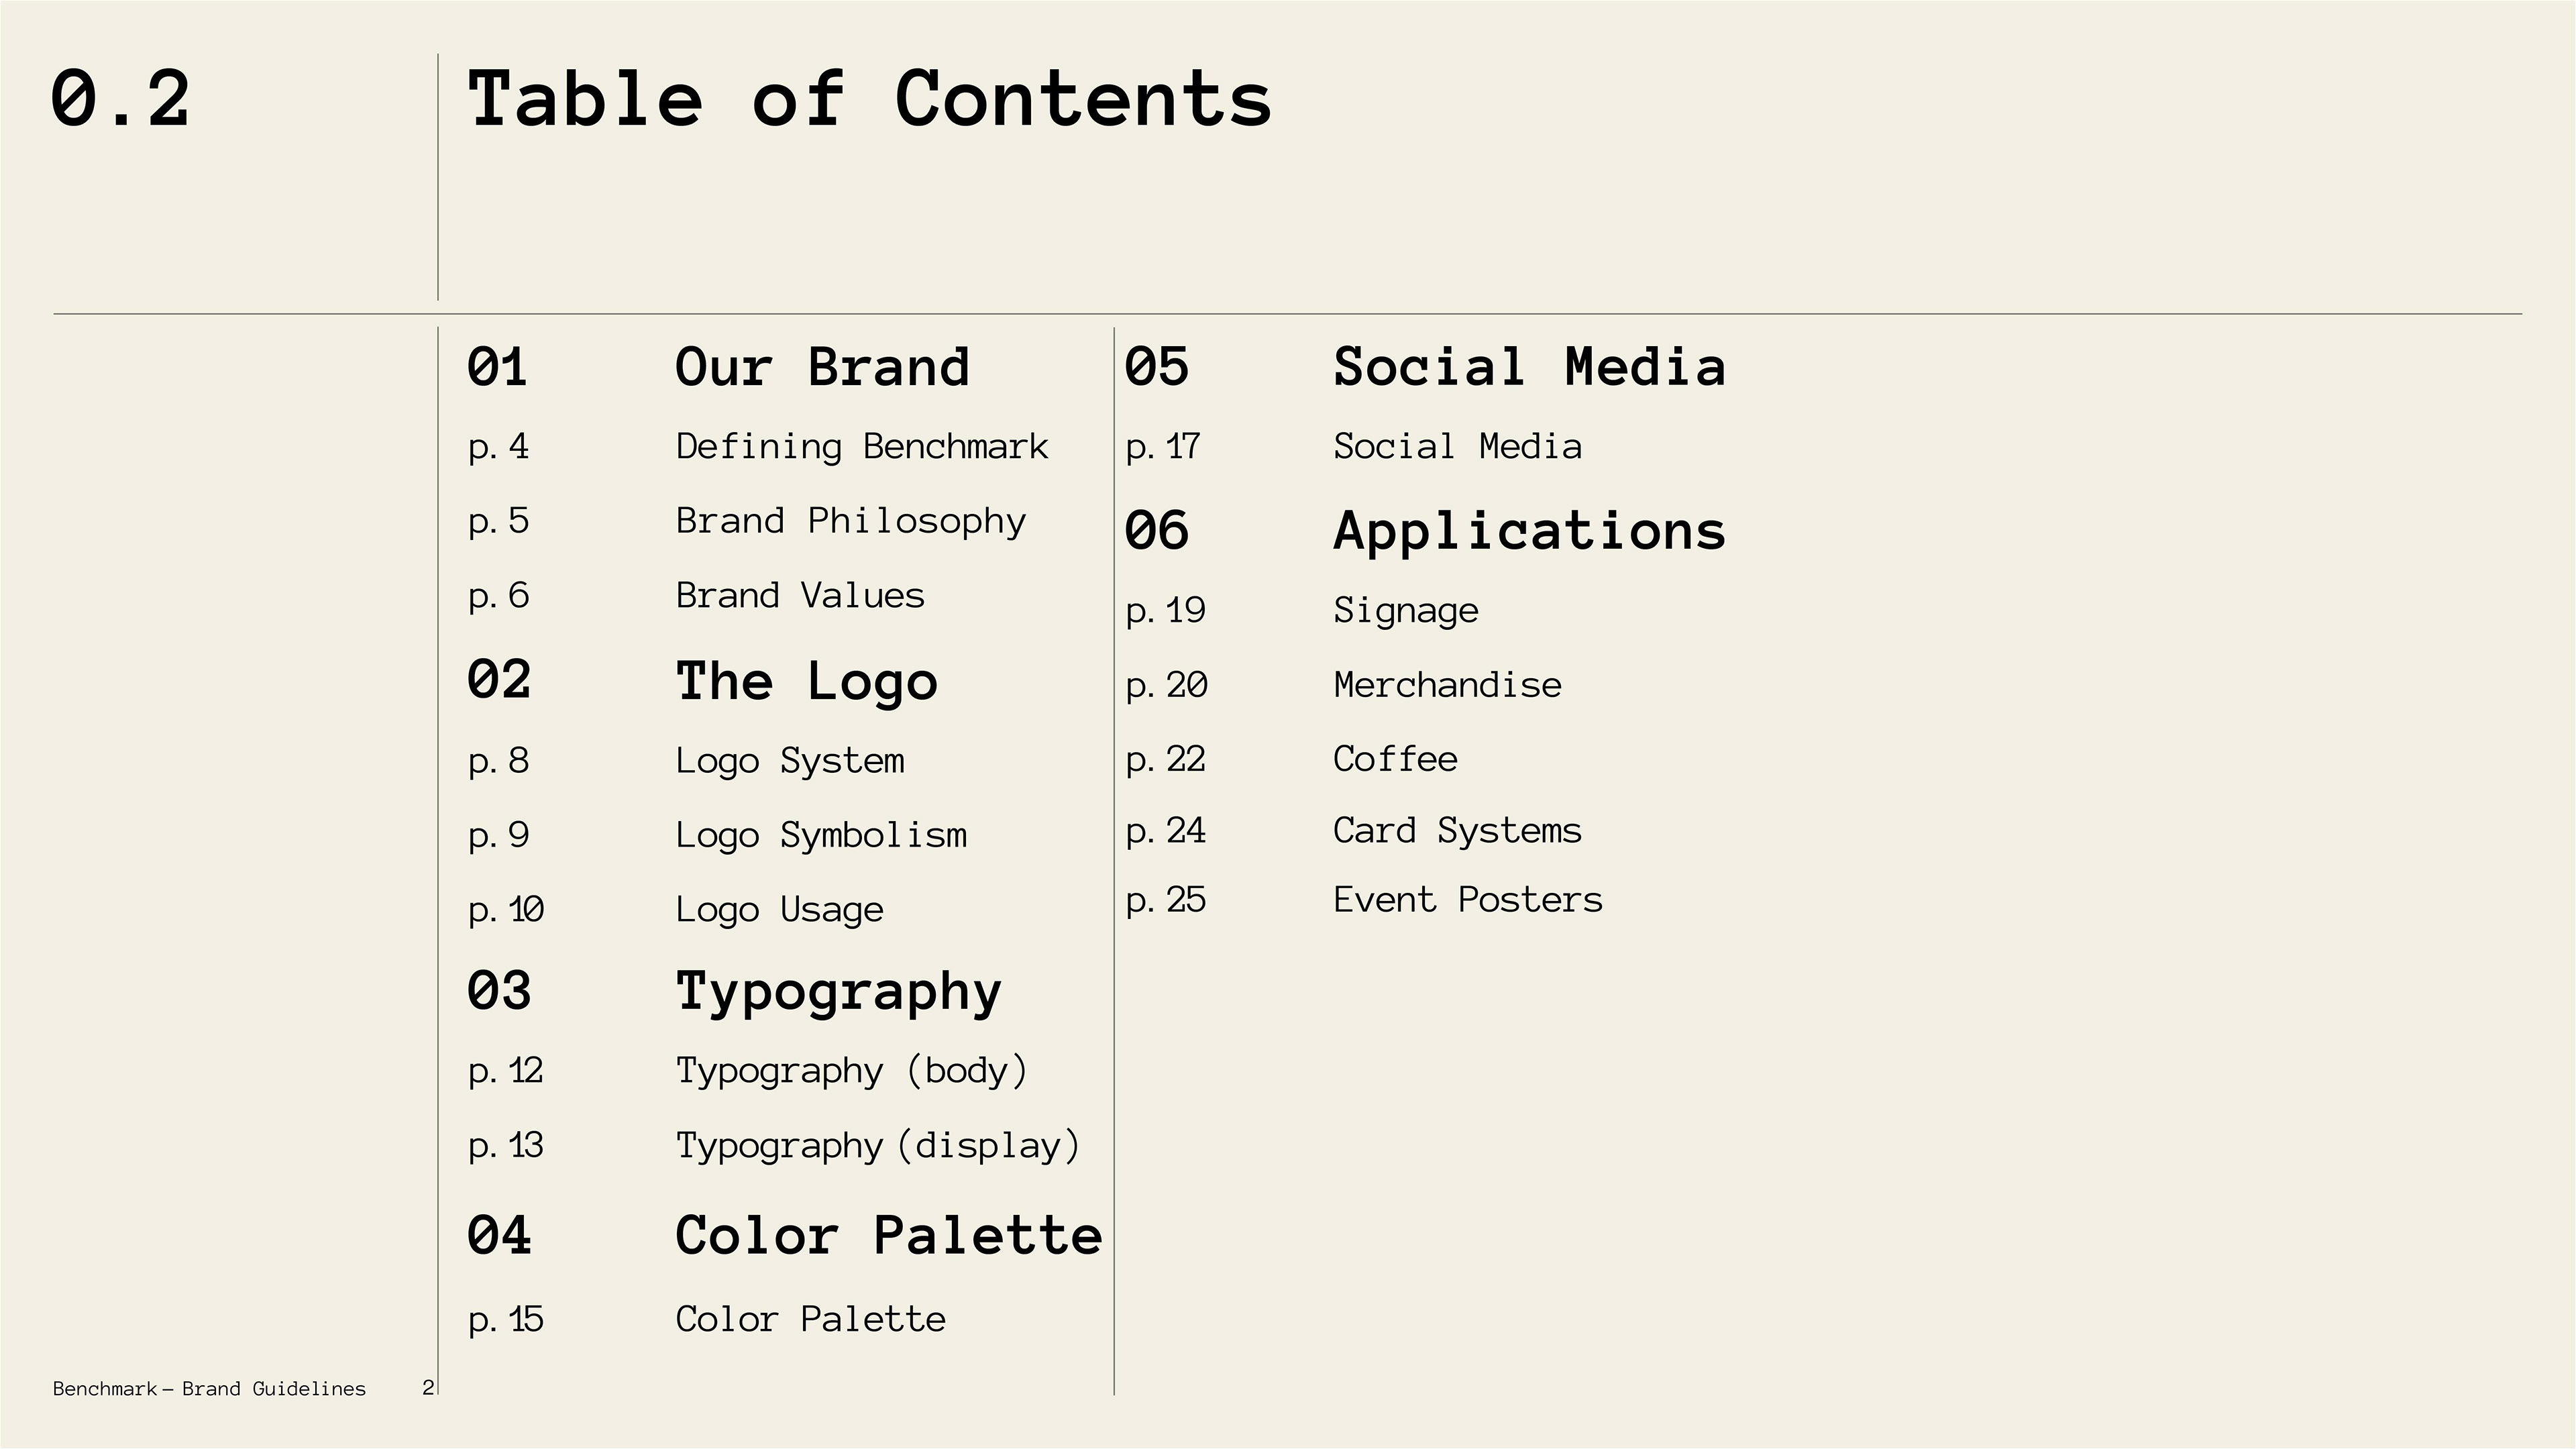Go to Brand Philosophy page

click(x=851, y=521)
